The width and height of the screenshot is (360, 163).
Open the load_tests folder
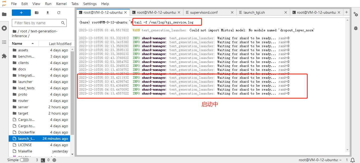(x=40, y=88)
